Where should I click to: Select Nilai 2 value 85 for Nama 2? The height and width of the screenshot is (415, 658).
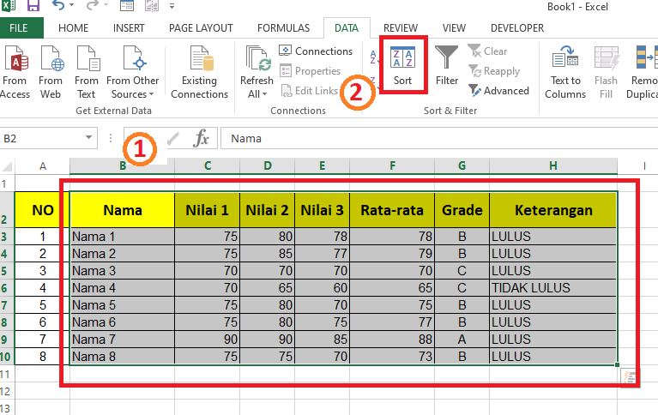click(x=268, y=254)
